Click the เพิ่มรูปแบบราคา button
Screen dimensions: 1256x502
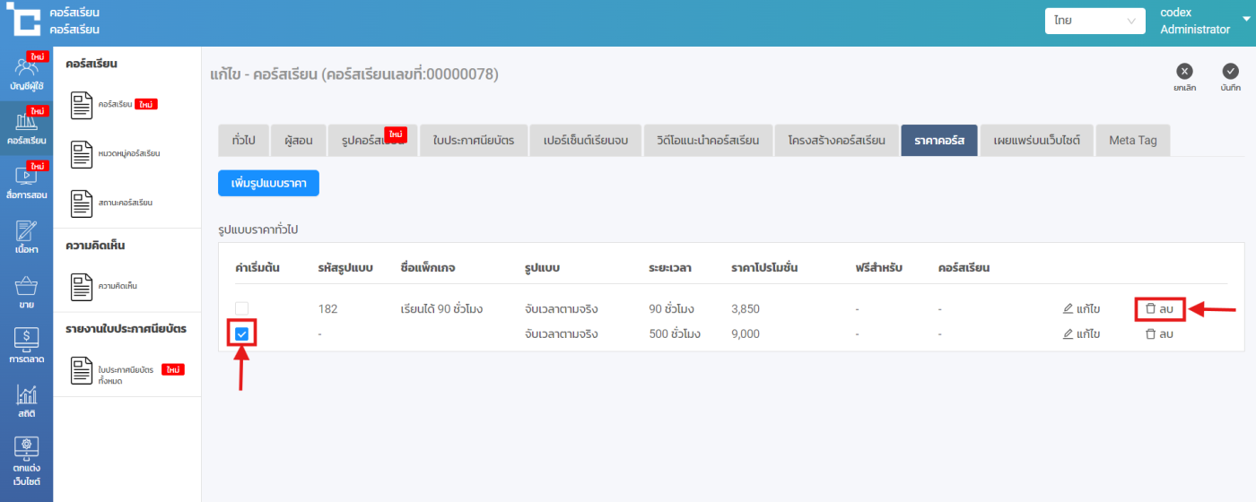click(x=268, y=183)
